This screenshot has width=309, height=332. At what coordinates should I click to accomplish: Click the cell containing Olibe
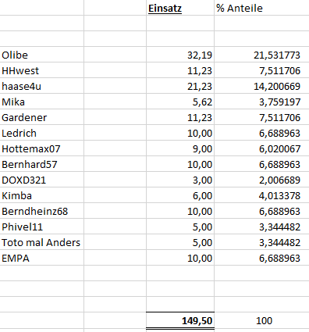click(x=42, y=55)
